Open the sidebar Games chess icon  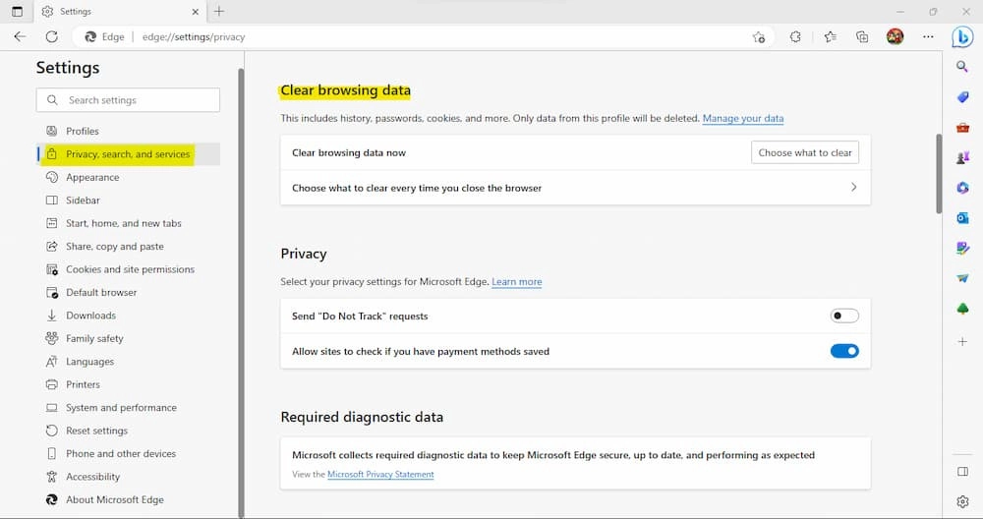point(962,157)
